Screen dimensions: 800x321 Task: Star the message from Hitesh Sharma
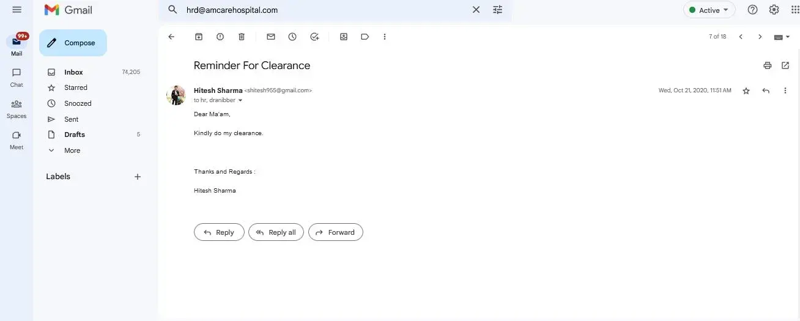click(746, 90)
